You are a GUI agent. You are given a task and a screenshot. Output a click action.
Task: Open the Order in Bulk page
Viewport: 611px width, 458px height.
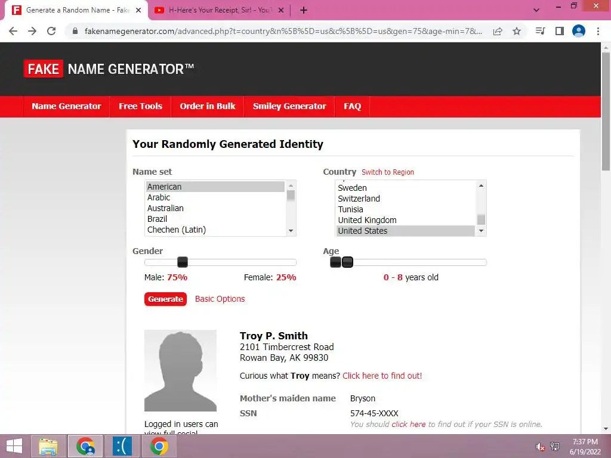pos(207,106)
